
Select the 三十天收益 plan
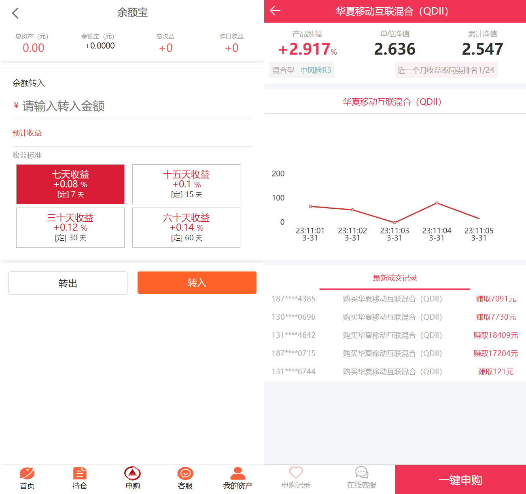(70, 227)
